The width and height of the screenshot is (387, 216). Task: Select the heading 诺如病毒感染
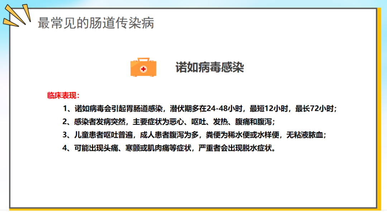[210, 68]
